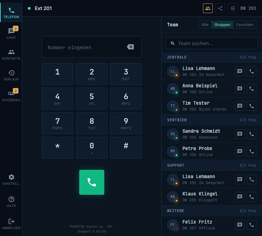The width and height of the screenshot is (262, 236).
Task: Dial digit 0 plus key
Action: pyautogui.click(x=92, y=148)
